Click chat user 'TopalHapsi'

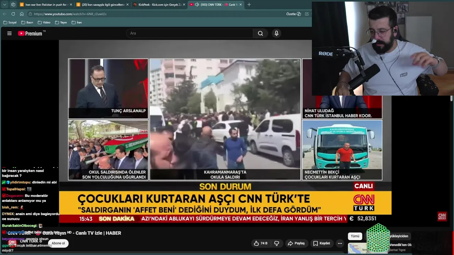click(x=16, y=189)
